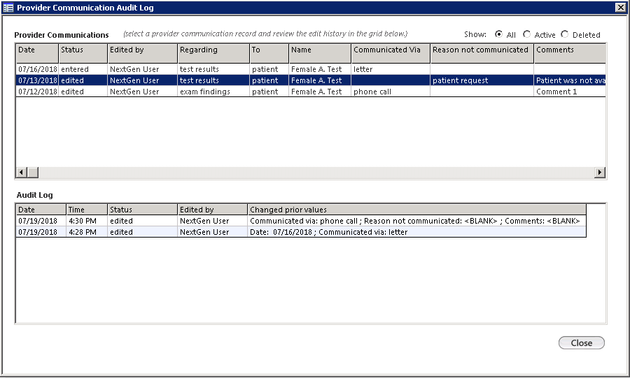Image resolution: width=630 pixels, height=378 pixels.
Task: Click the Edited by header in Provider Communications
Action: tap(142, 53)
